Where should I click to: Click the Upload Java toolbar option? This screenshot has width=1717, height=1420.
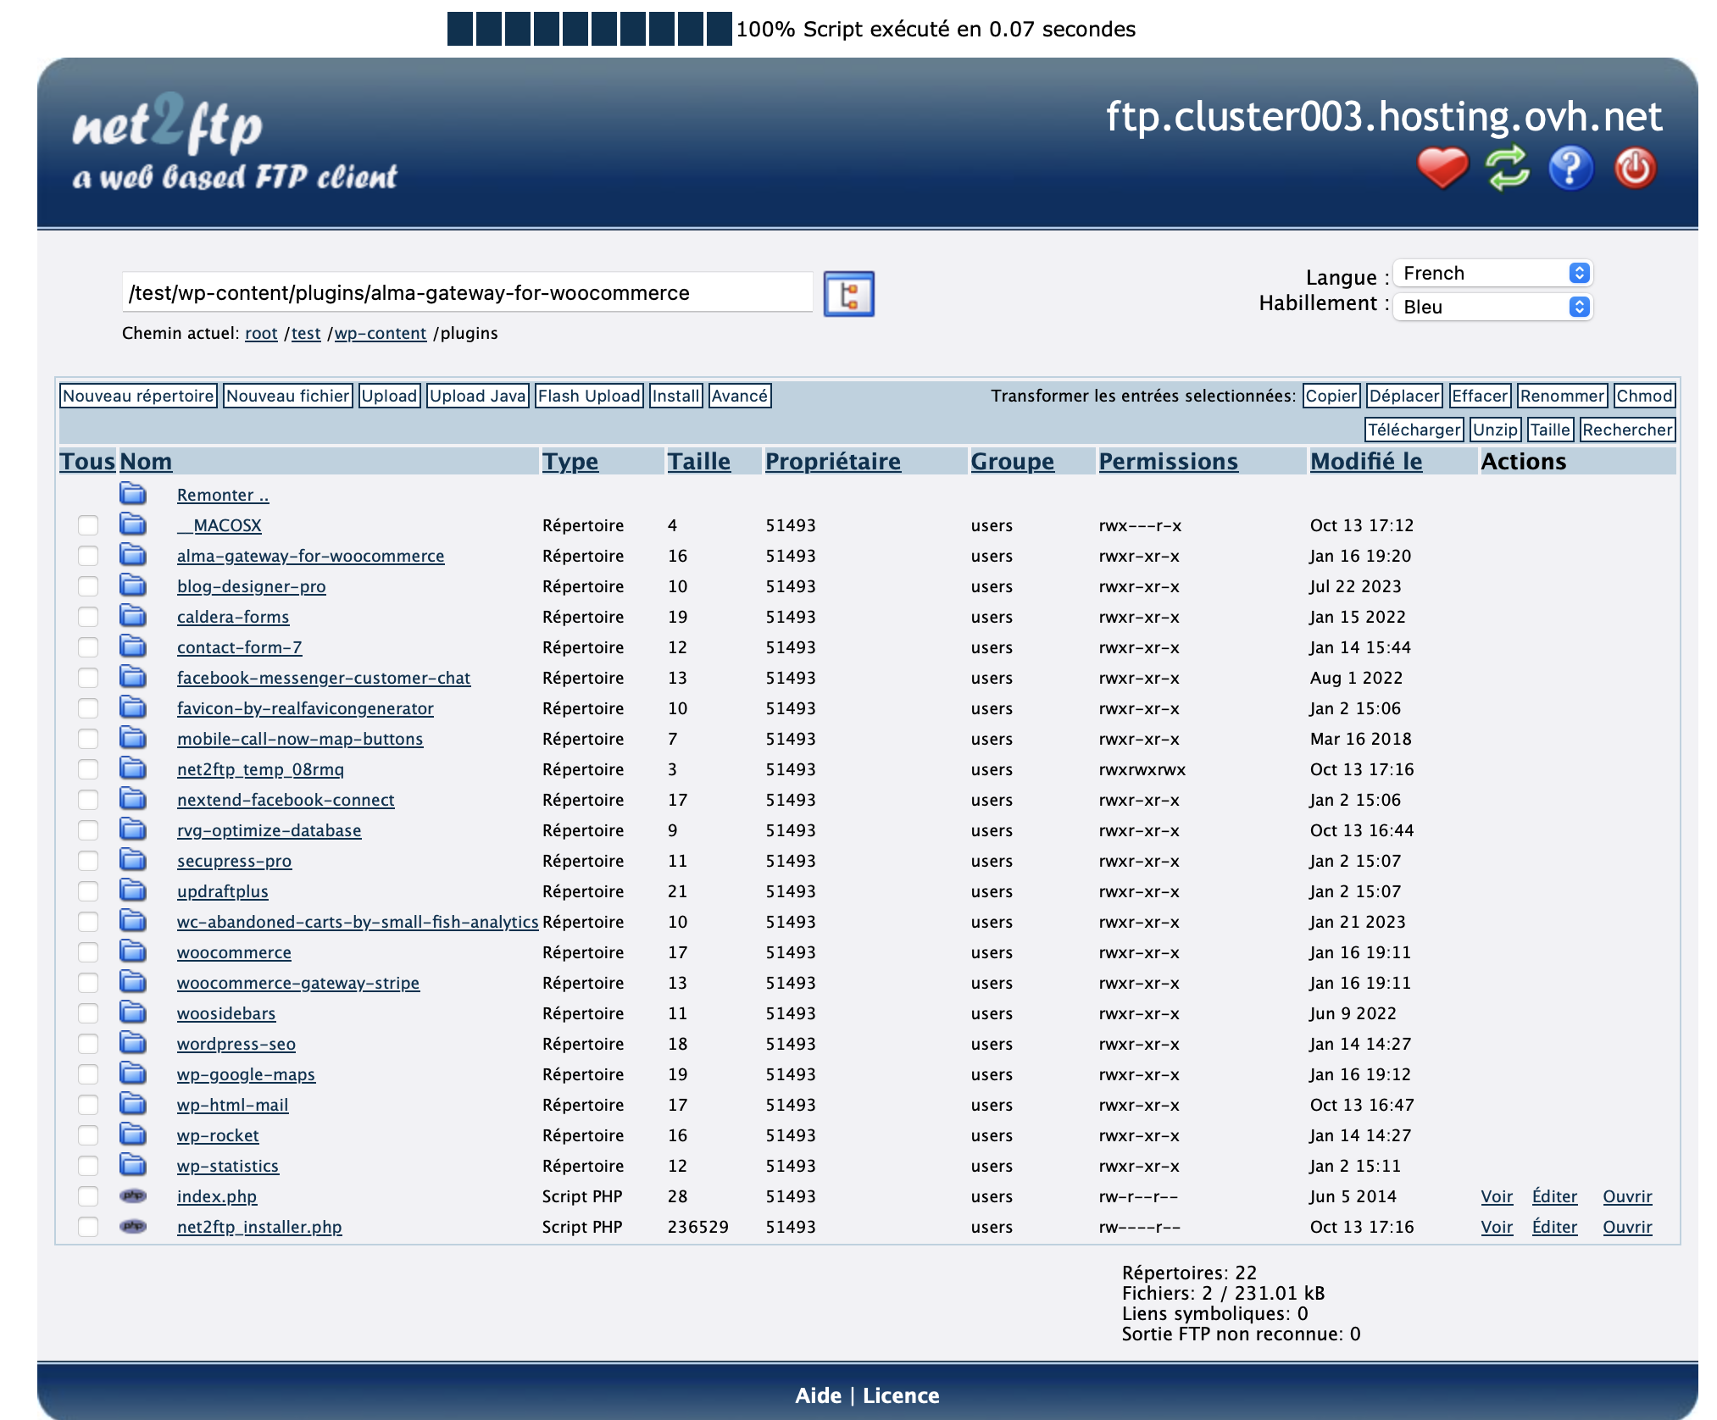point(478,396)
